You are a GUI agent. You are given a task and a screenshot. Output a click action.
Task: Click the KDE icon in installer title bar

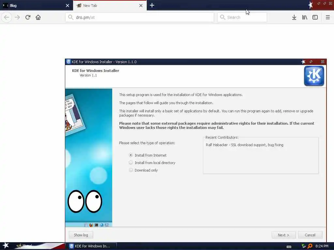click(x=68, y=62)
